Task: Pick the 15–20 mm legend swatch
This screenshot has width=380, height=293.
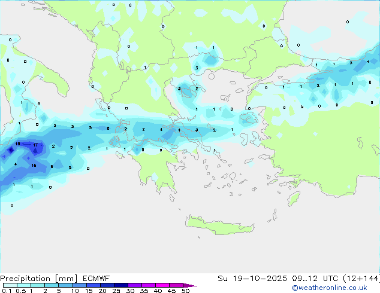Action: [x=93, y=285]
